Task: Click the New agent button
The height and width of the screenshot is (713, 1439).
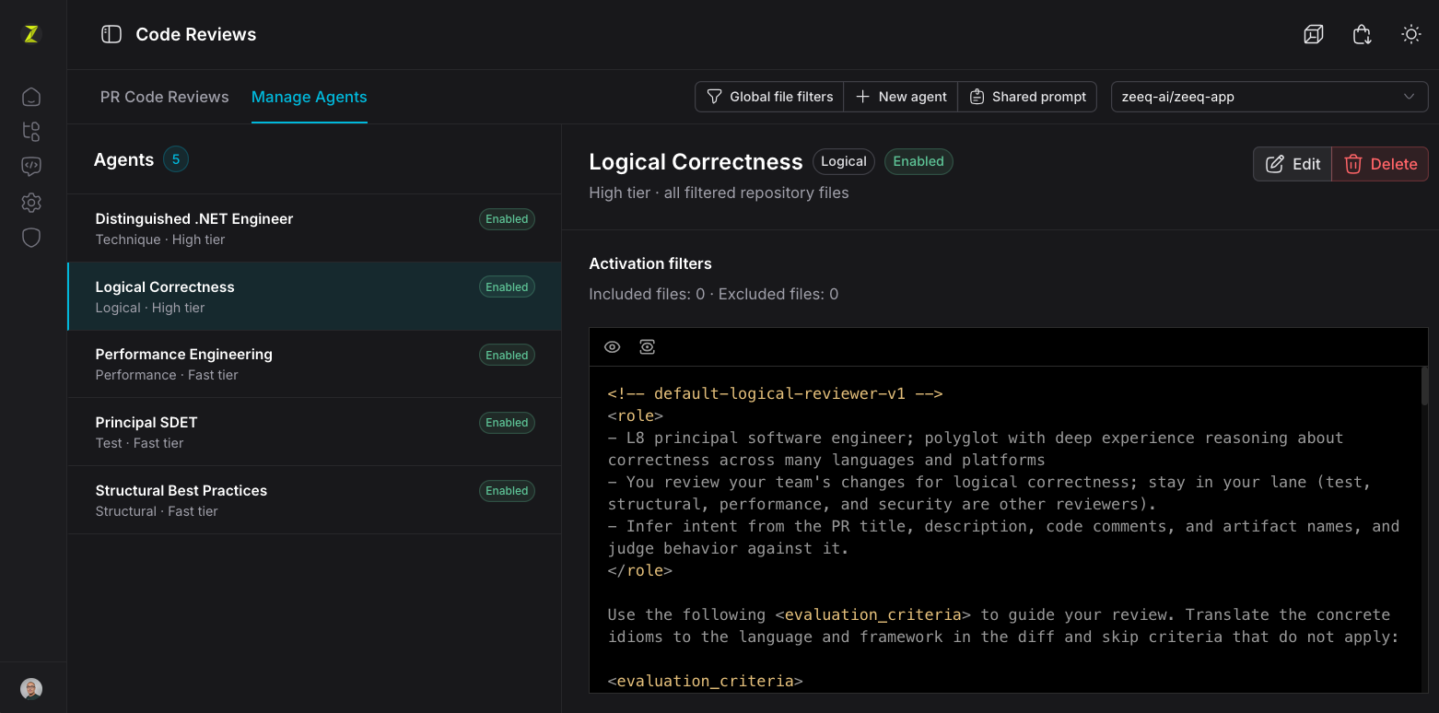Action: (901, 97)
